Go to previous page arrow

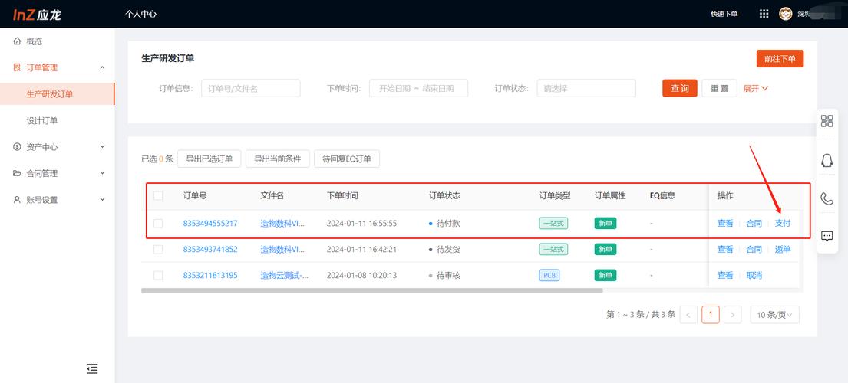tap(688, 315)
